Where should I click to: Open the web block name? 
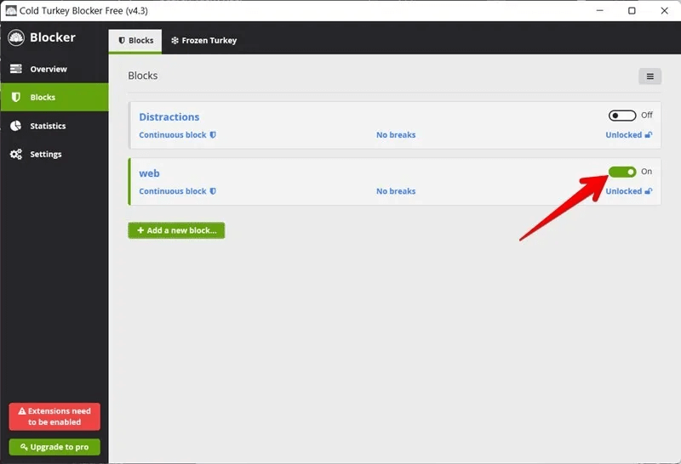[x=149, y=173]
